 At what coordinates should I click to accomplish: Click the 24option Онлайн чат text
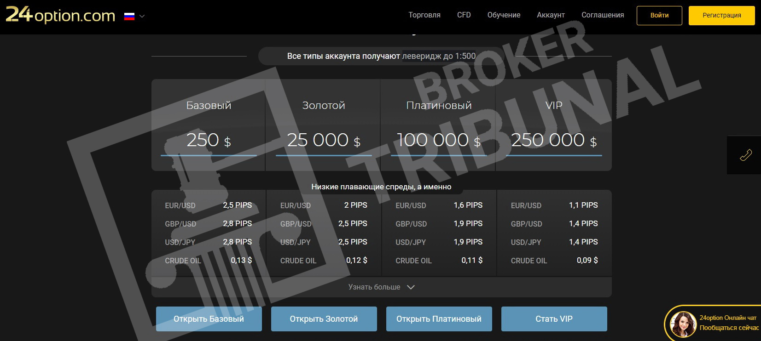pos(728,318)
